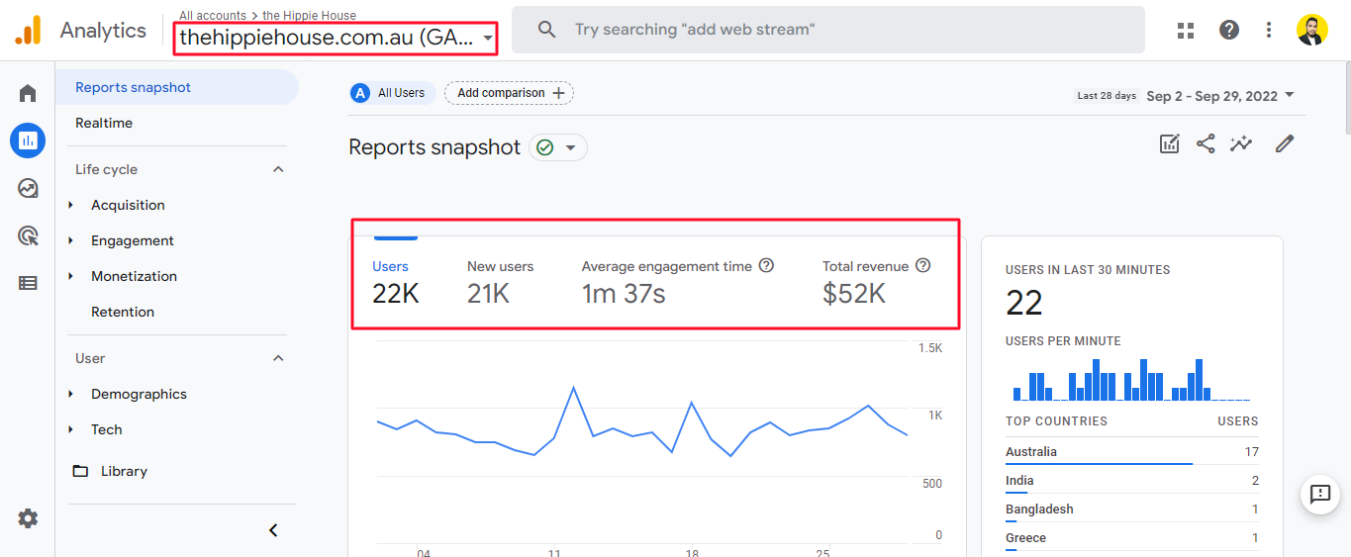Click the Australia country row
The image size is (1351, 557).
pos(1132,452)
